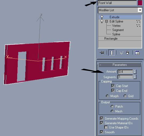
Task: Collapse the Parameters rollout
Action: (120, 65)
